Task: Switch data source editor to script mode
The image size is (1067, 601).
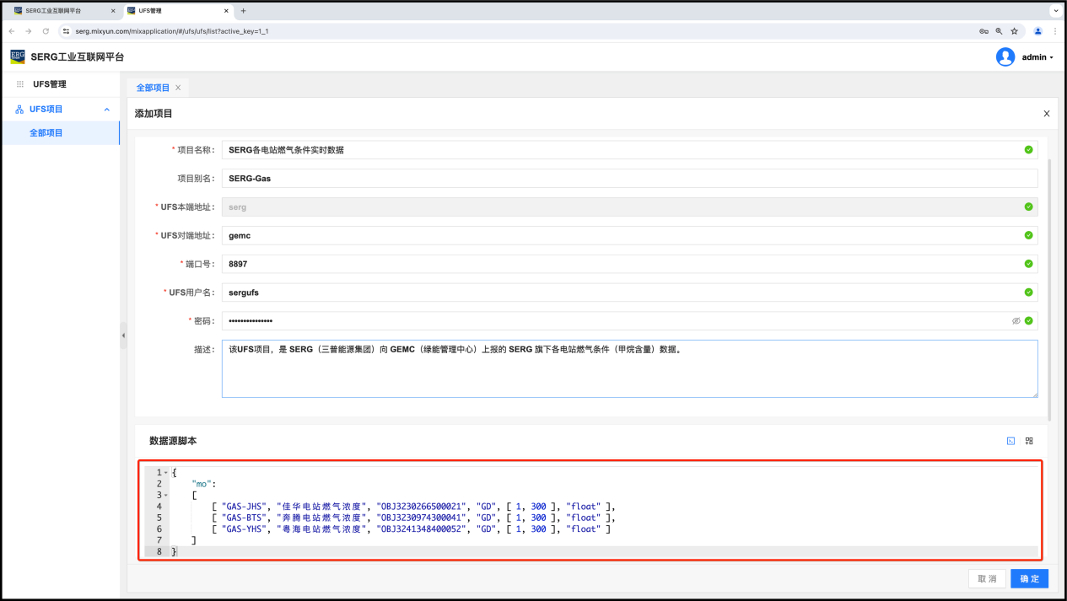Action: pyautogui.click(x=1010, y=441)
